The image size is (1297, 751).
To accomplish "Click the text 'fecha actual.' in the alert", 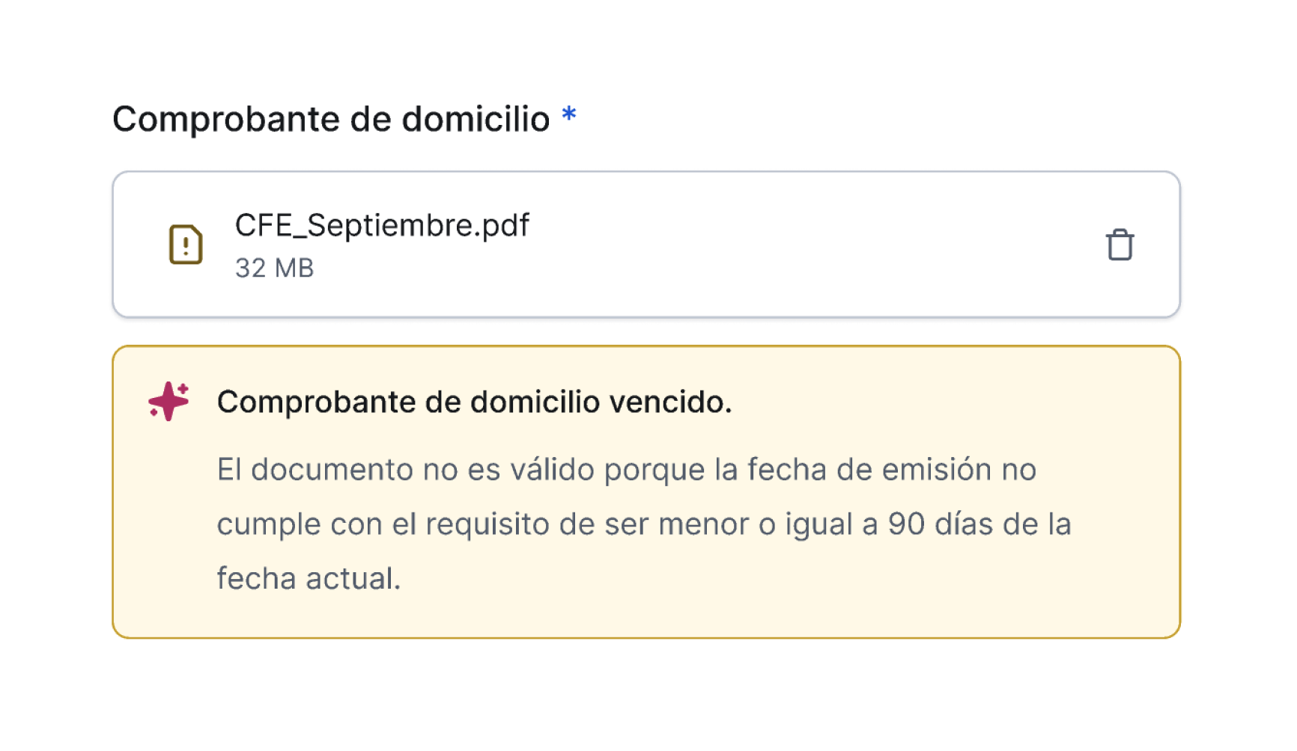I will click(309, 579).
